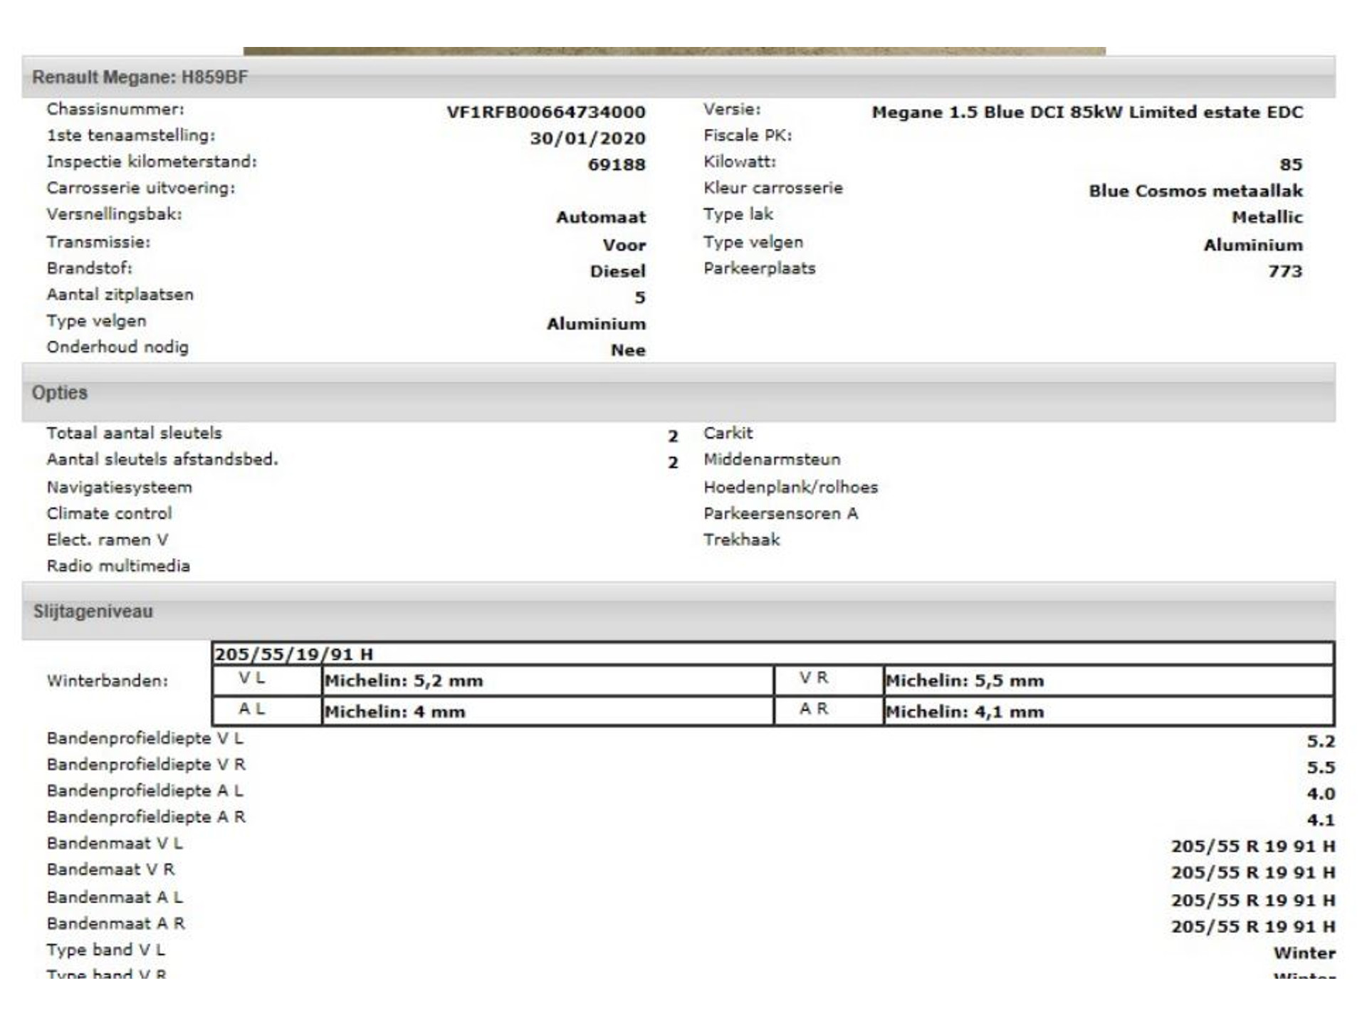Click the Slijtageniveau section header
This screenshot has width=1367, height=1025.
point(679,611)
